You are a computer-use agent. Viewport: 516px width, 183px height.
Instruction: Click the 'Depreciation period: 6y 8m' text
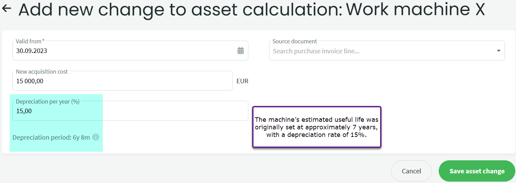pyautogui.click(x=51, y=138)
